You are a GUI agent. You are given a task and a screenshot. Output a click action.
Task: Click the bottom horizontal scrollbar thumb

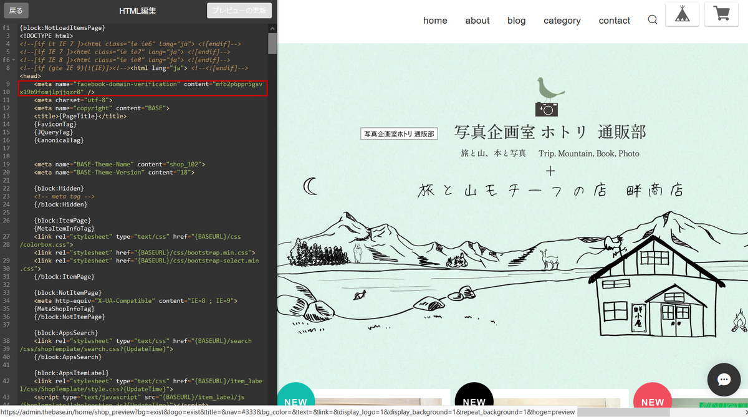coord(623,412)
